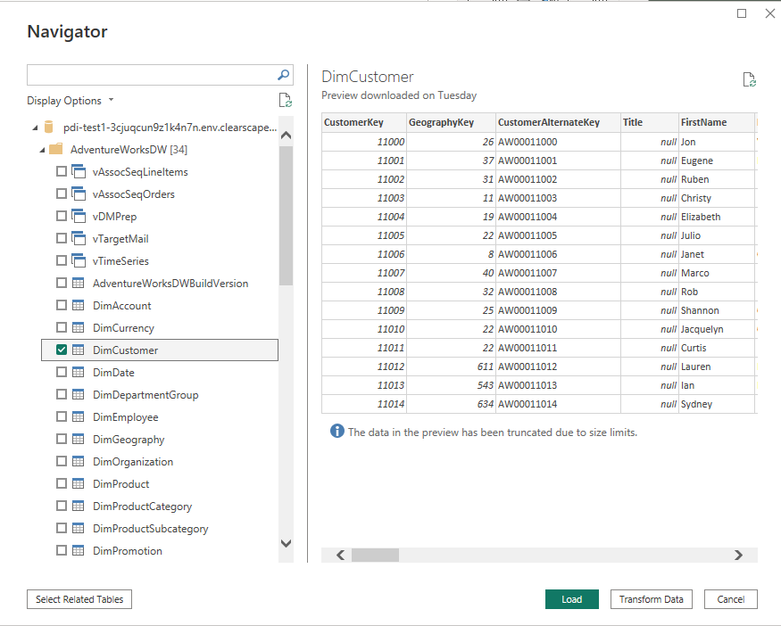Enable the DimProduct checkbox
Screen dimensions: 781x626
(61, 483)
